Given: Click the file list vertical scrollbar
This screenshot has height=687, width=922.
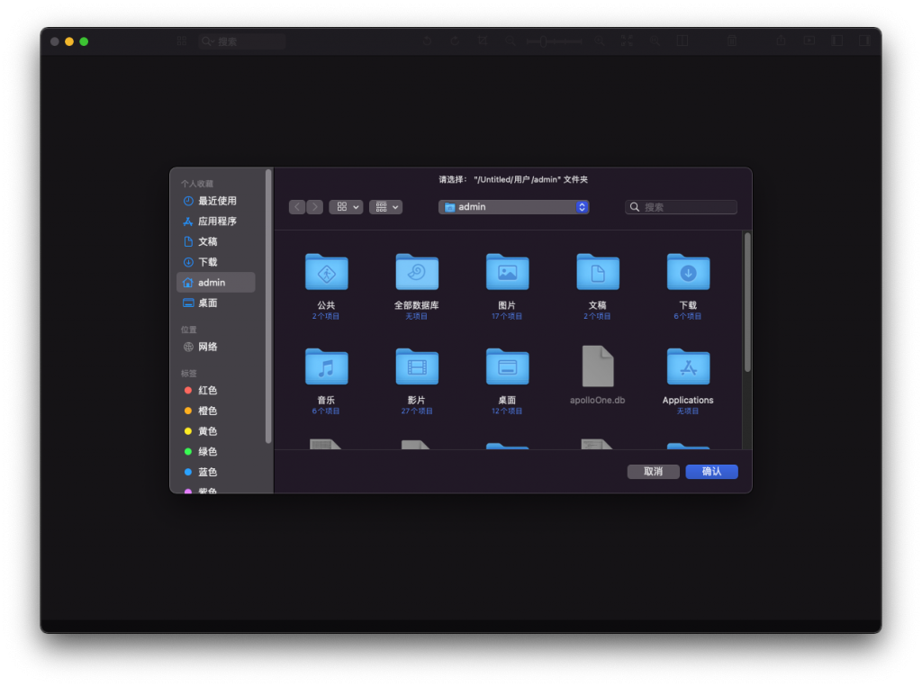Looking at the screenshot, I should [747, 303].
